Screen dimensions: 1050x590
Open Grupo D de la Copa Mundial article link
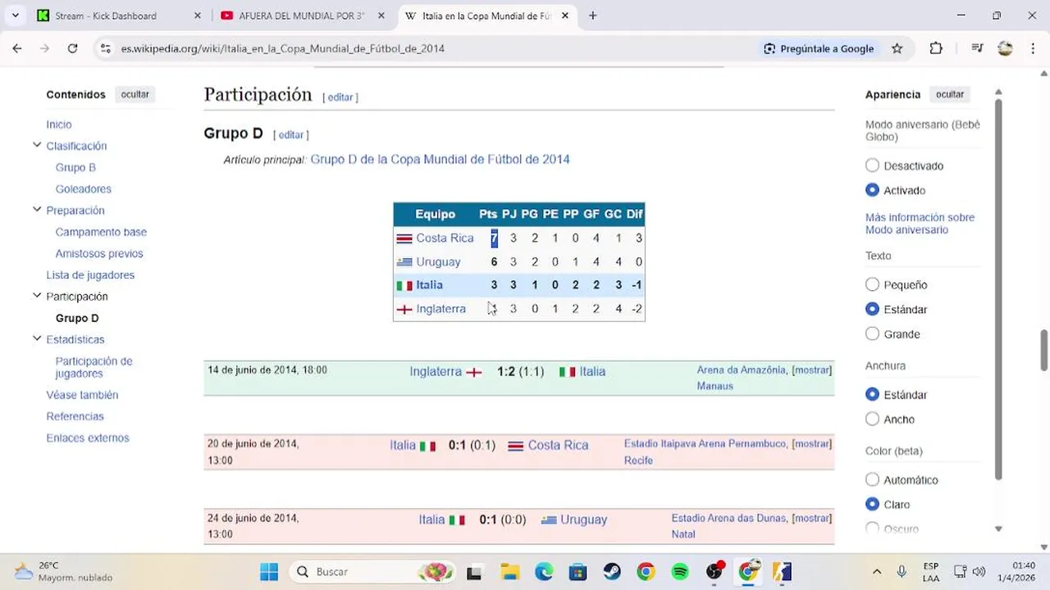click(x=440, y=159)
